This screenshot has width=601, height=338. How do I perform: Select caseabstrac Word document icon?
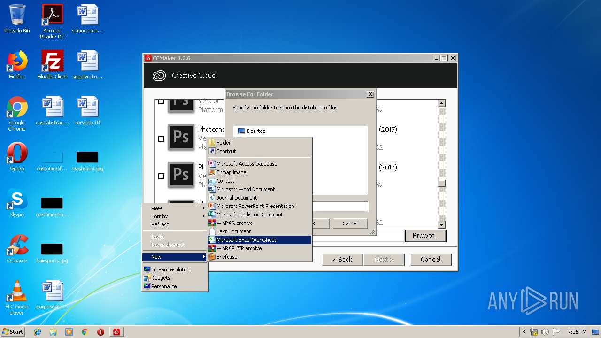point(52,111)
